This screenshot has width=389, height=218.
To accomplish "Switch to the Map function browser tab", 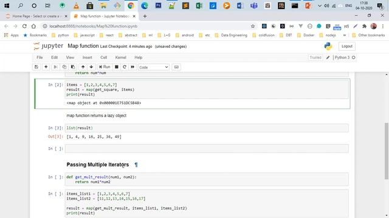I will click(x=104, y=16).
